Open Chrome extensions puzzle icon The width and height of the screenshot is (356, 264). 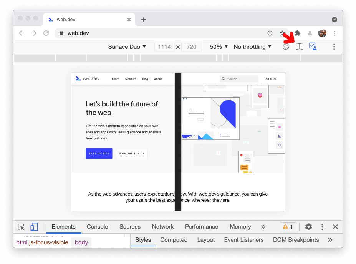297,33
